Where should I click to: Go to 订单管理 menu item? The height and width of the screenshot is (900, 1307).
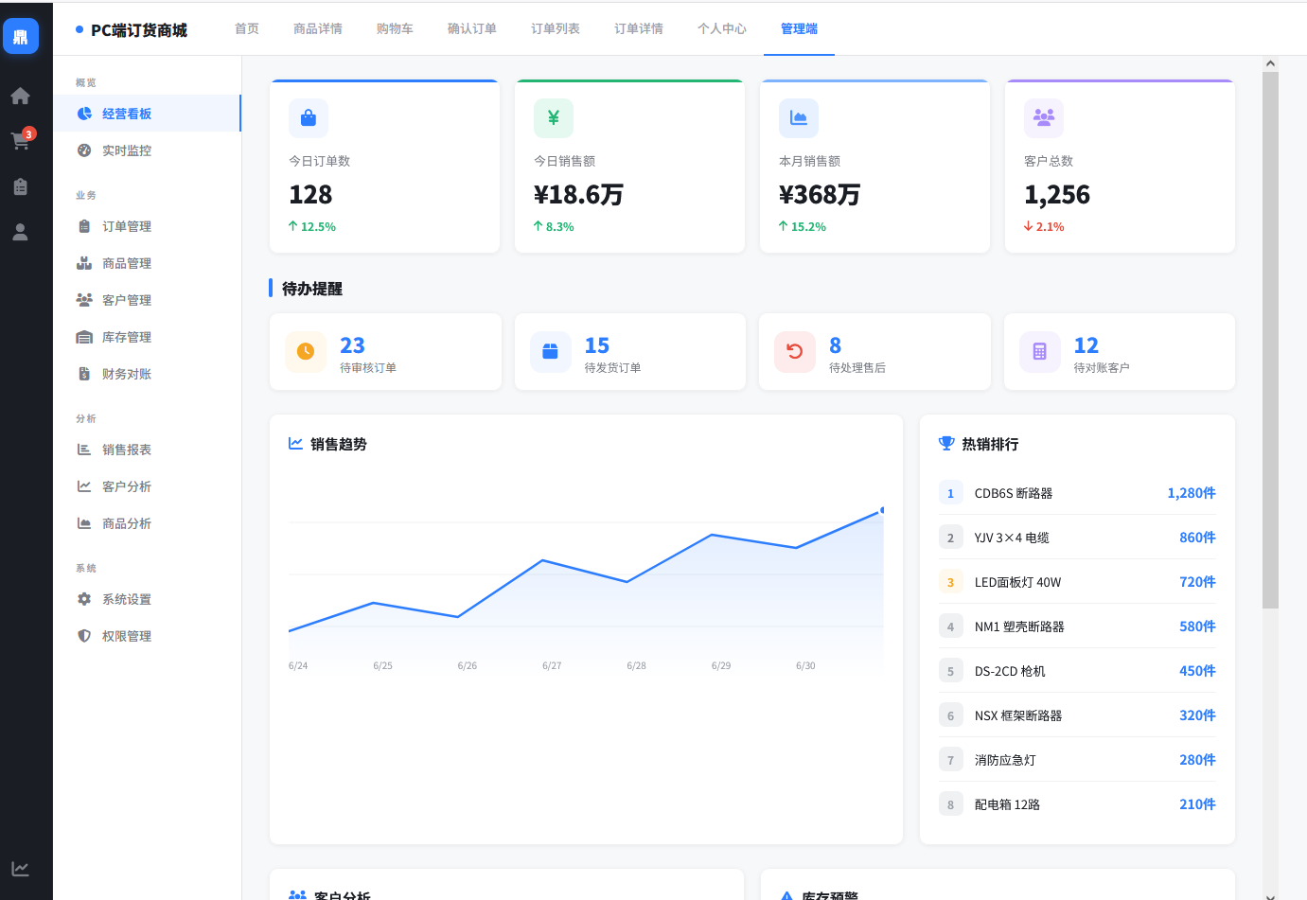[147, 226]
